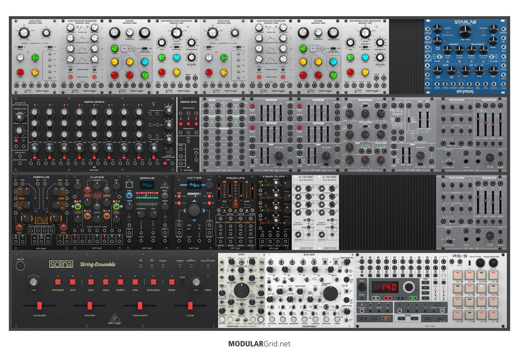Toggle RS-9 NOTE RPT button
Screen dimensions: 519x350
point(442,311)
